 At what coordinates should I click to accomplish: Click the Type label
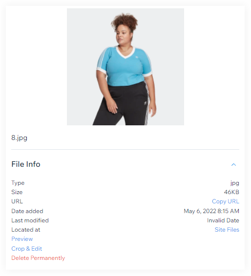click(18, 183)
